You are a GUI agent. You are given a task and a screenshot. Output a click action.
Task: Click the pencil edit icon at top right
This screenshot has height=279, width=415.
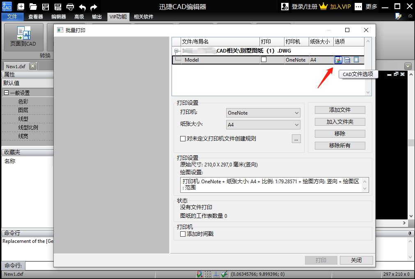tap(398, 16)
